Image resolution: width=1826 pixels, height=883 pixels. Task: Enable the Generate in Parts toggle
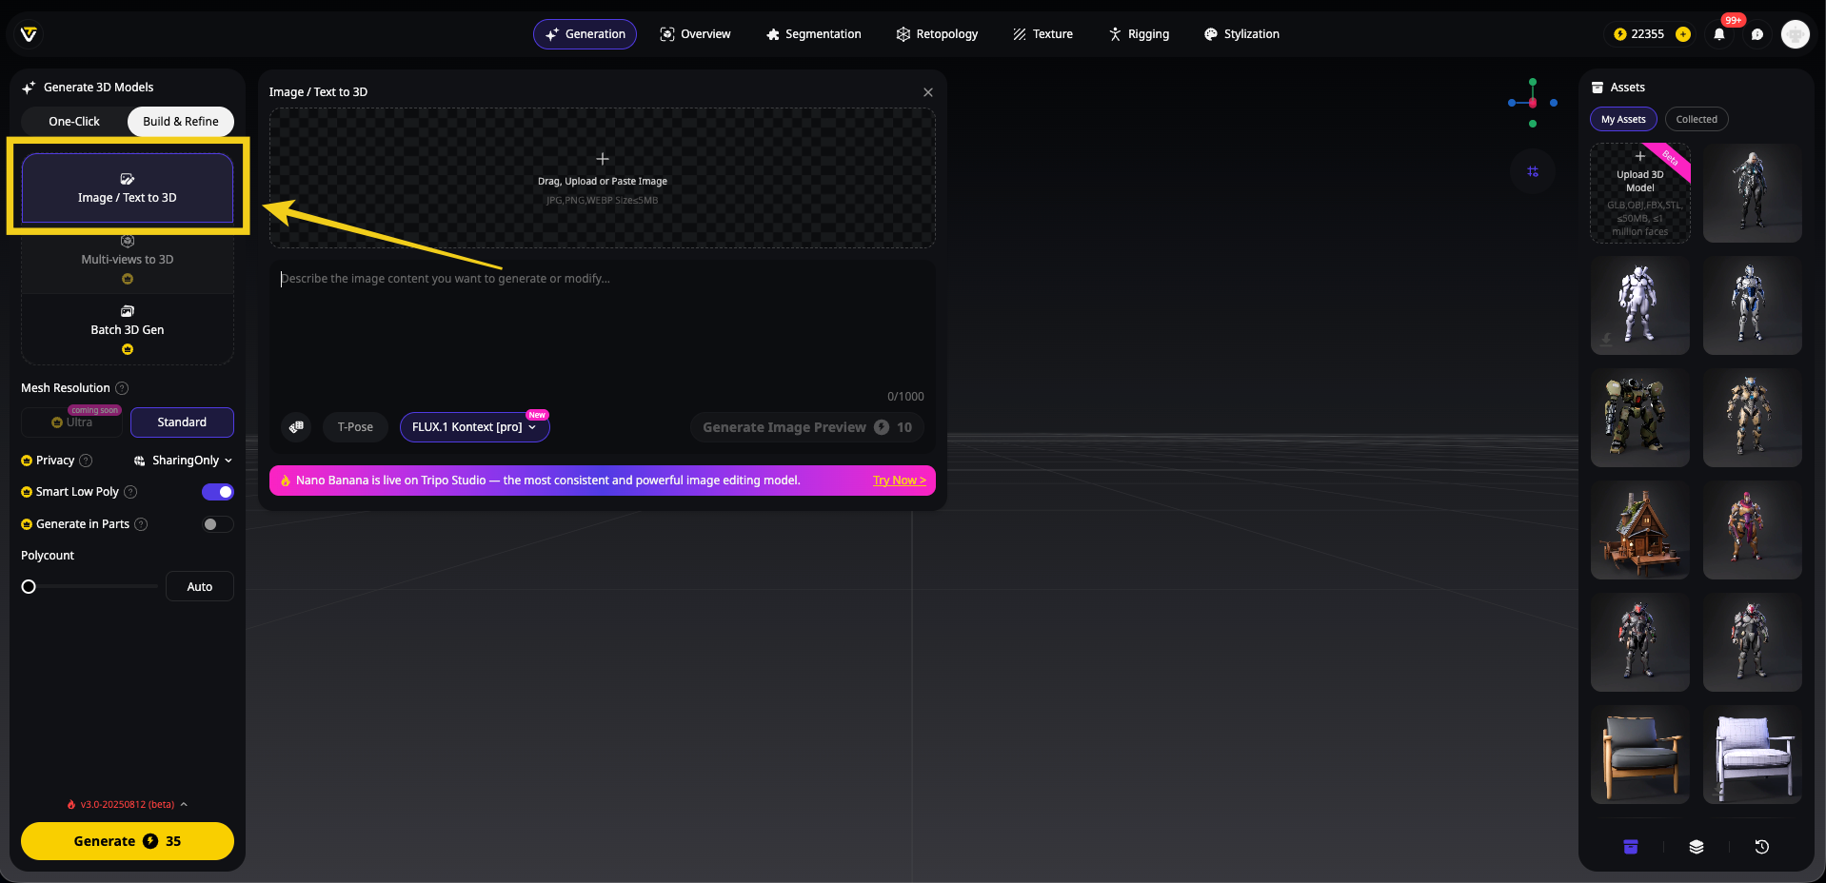[x=218, y=524]
